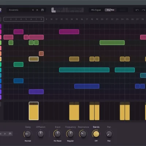Select the Input parameter label

click(x=58, y=127)
